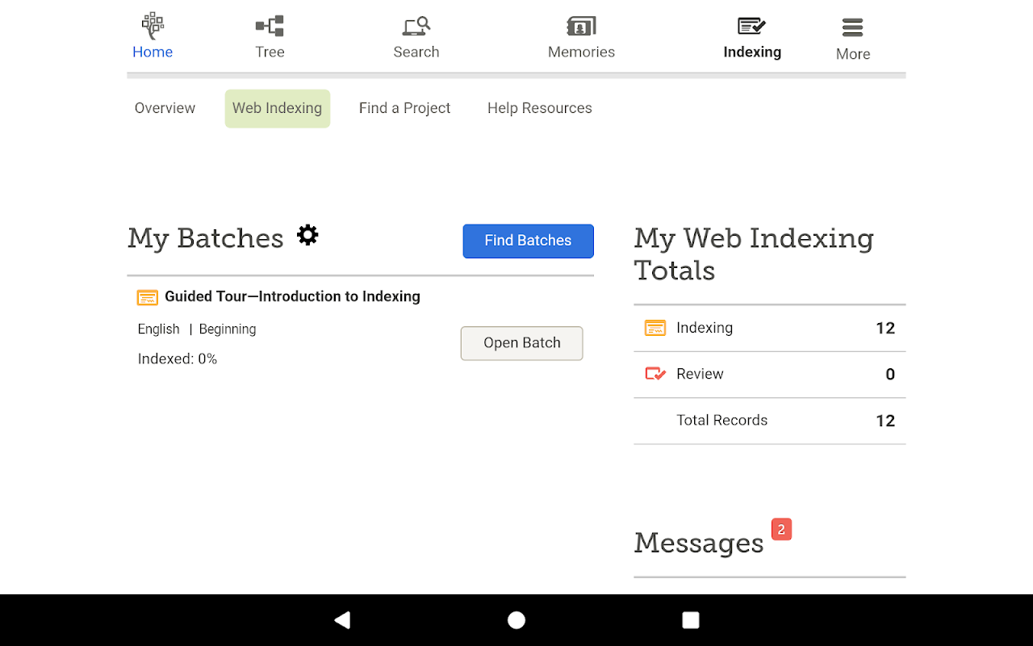Click the Open Batch button
Viewport: 1033px width, 646px height.
pos(521,343)
